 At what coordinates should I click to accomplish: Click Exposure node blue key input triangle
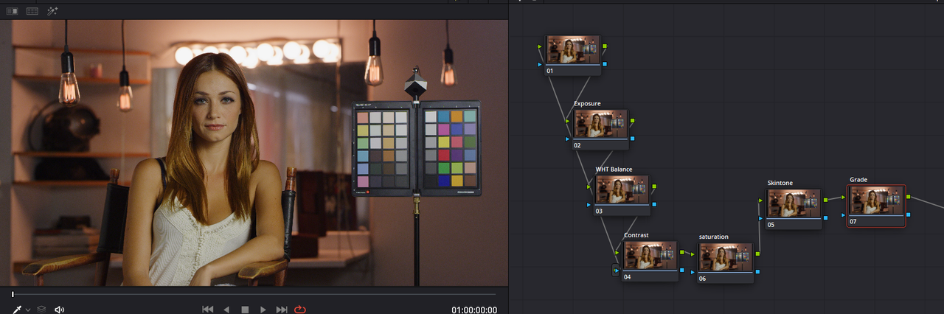pos(569,138)
